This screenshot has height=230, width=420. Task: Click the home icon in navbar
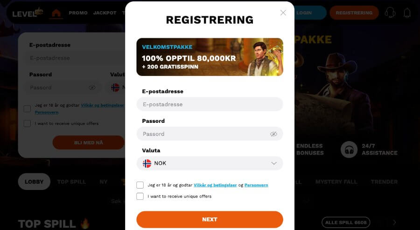(56, 13)
